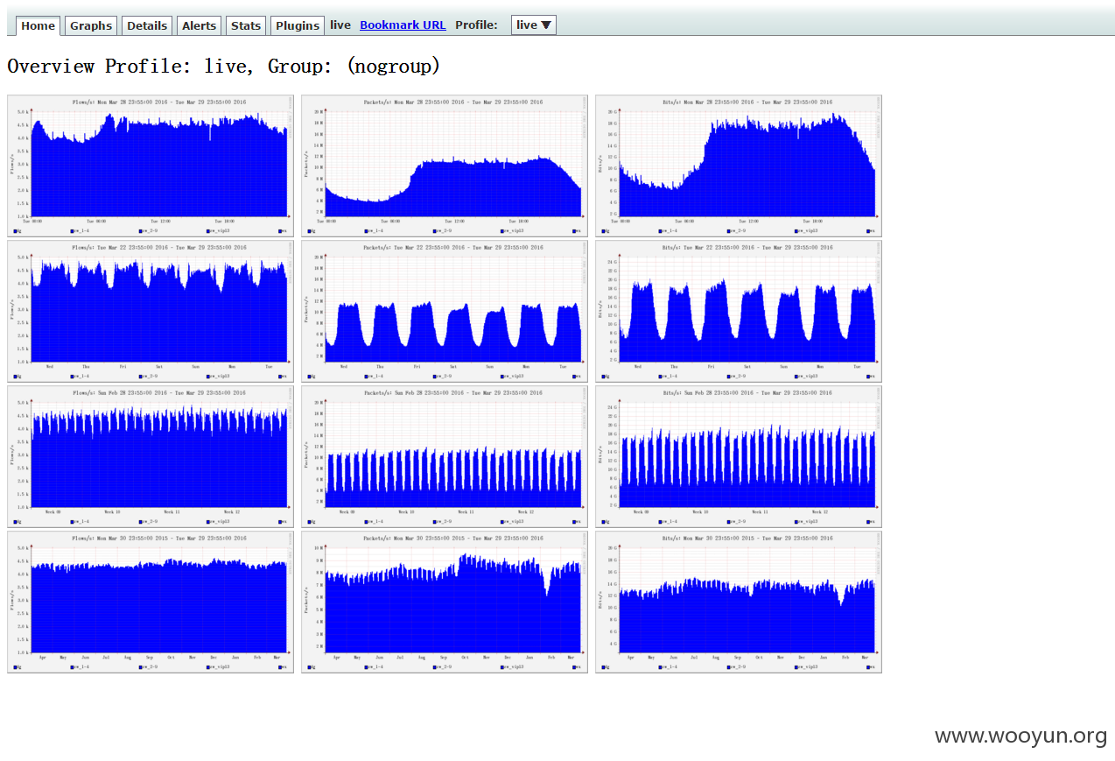Open the Alerts tab

tap(199, 25)
